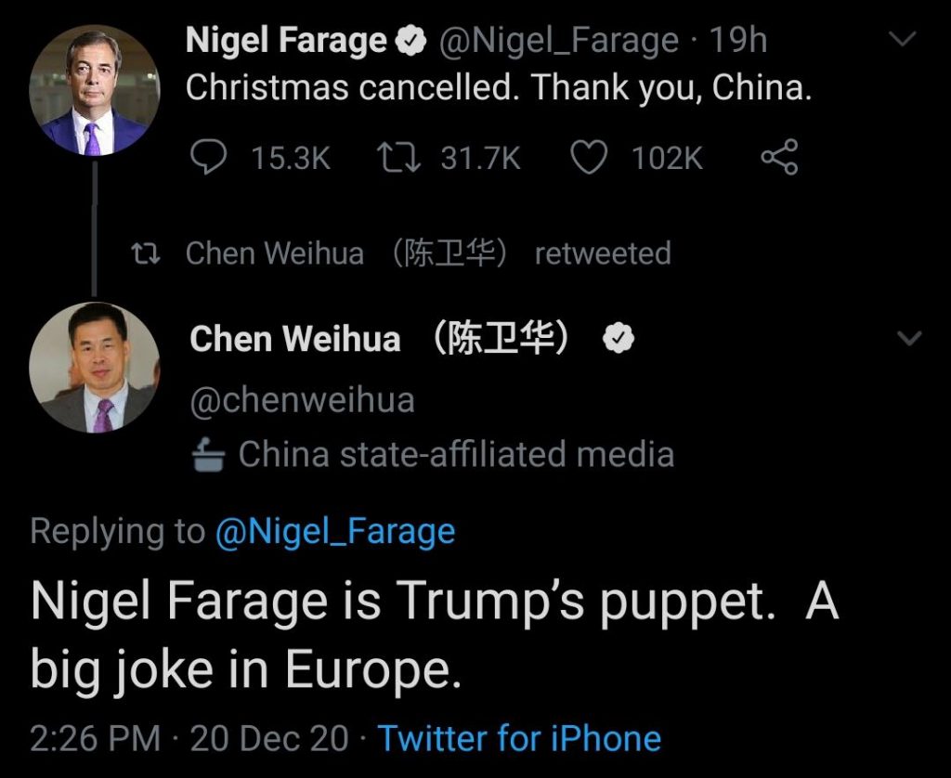The height and width of the screenshot is (778, 951).
Task: Open Nigel Farage's profile picture thumbnail
Action: pos(93,79)
